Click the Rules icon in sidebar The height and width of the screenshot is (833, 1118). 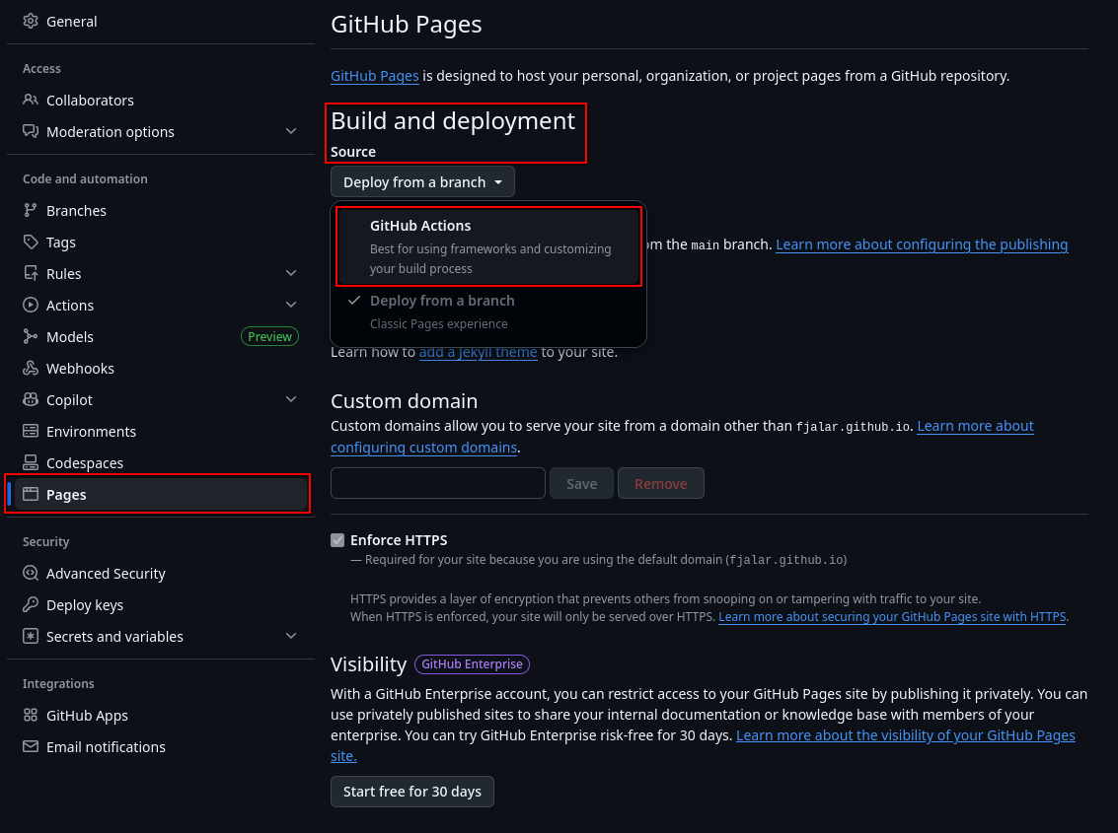(x=30, y=273)
